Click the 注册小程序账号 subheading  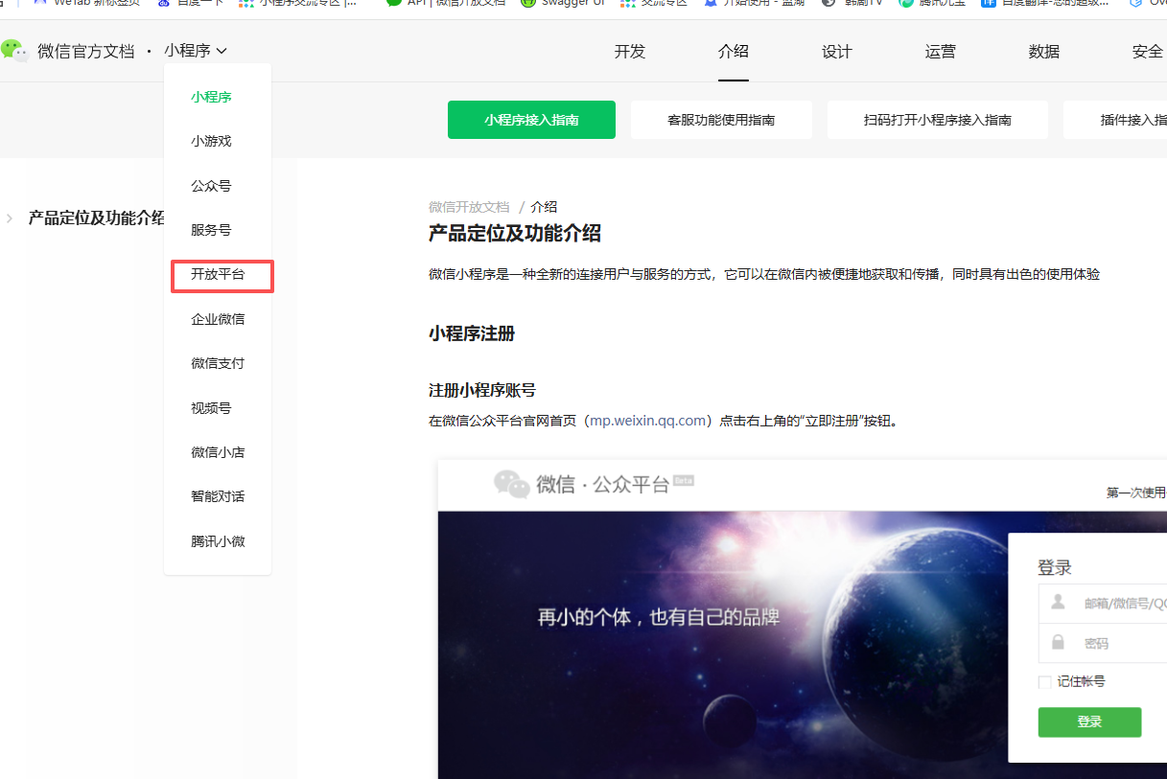coord(482,390)
